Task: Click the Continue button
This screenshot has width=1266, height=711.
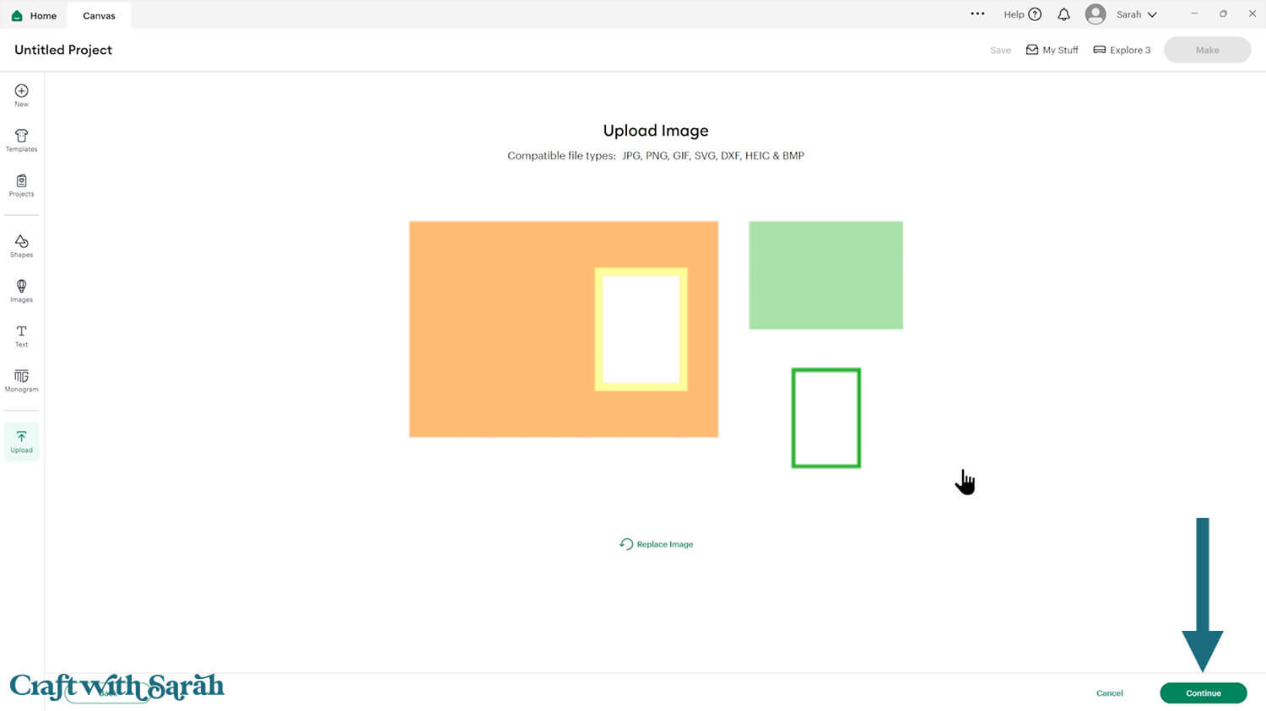Action: [1204, 693]
